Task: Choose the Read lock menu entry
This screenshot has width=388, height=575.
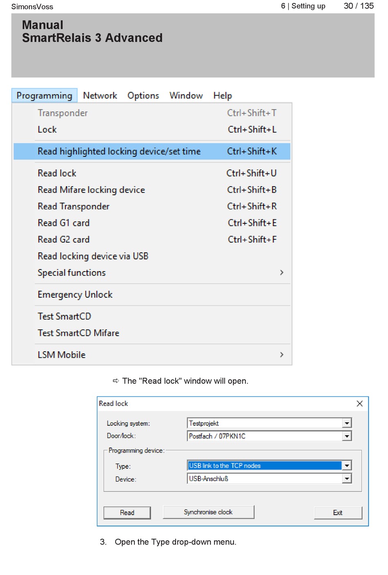Action: (57, 173)
